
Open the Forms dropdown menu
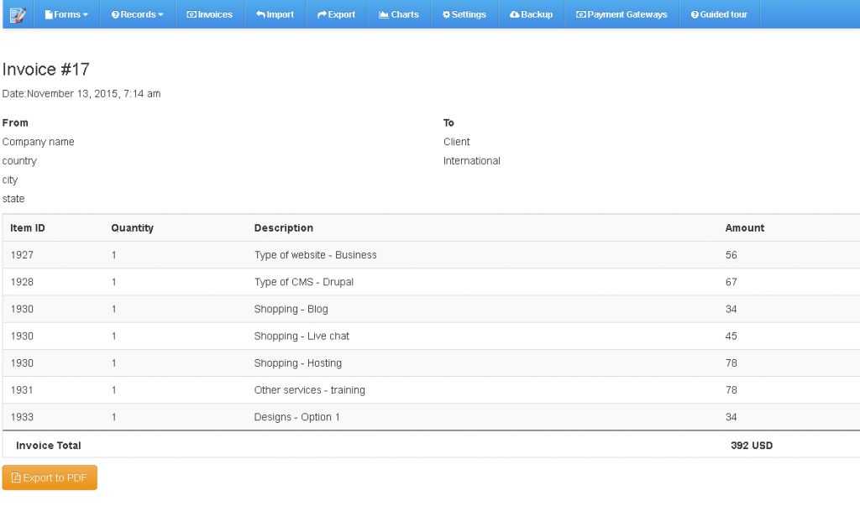tap(67, 13)
